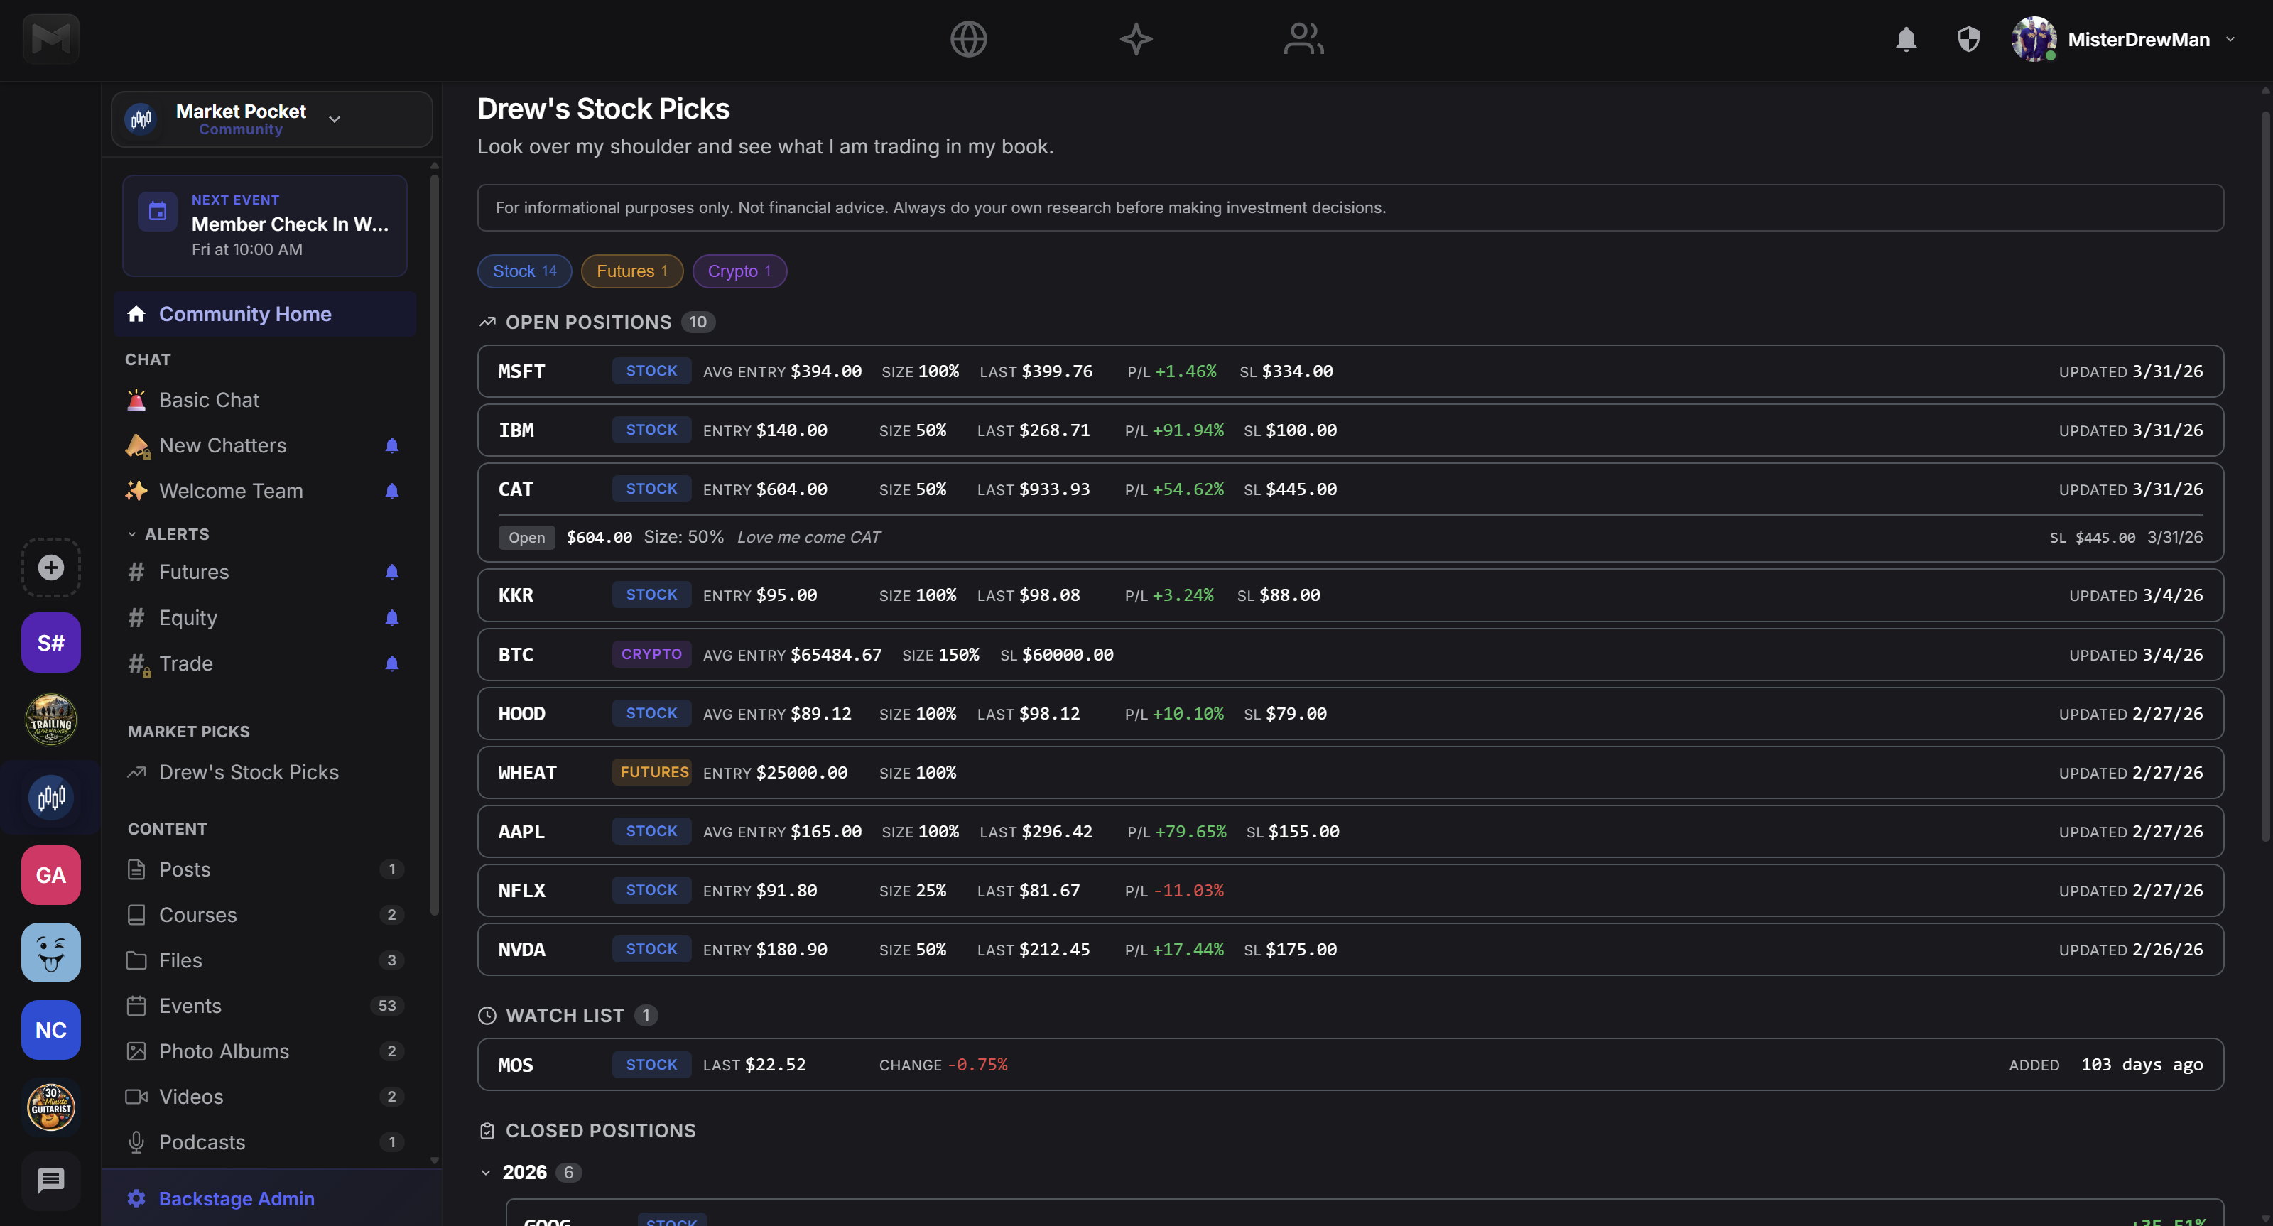2273x1226 pixels.
Task: Select the KKR position row
Action: click(x=1350, y=595)
